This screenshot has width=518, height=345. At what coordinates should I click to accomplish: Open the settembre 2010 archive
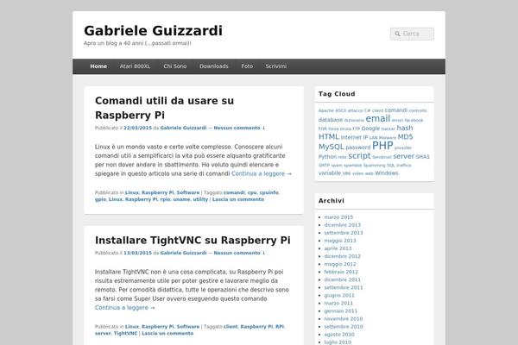344,327
